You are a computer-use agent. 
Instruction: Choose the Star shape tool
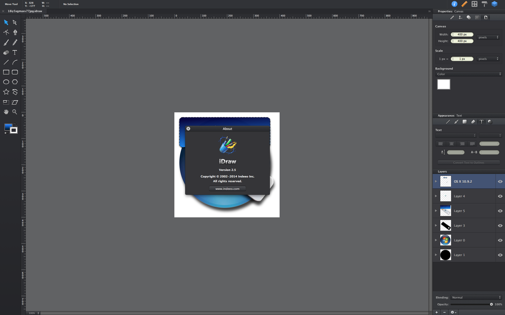coord(6,92)
